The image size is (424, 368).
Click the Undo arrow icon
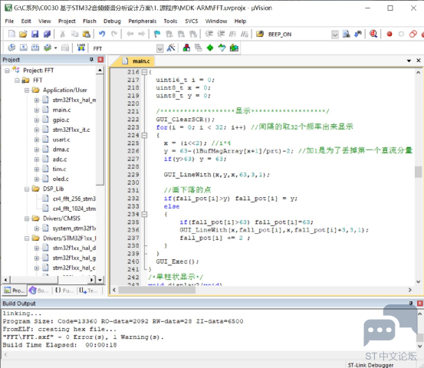(102, 34)
